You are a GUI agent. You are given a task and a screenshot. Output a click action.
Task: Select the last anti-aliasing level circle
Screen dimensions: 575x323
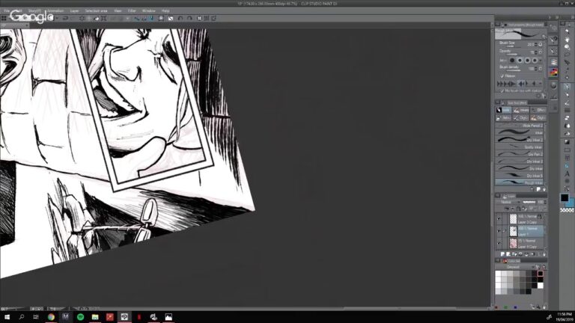[535, 61]
